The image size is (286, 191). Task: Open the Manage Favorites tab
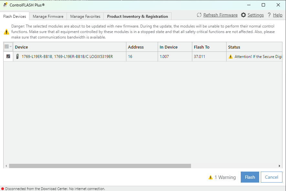(85, 17)
